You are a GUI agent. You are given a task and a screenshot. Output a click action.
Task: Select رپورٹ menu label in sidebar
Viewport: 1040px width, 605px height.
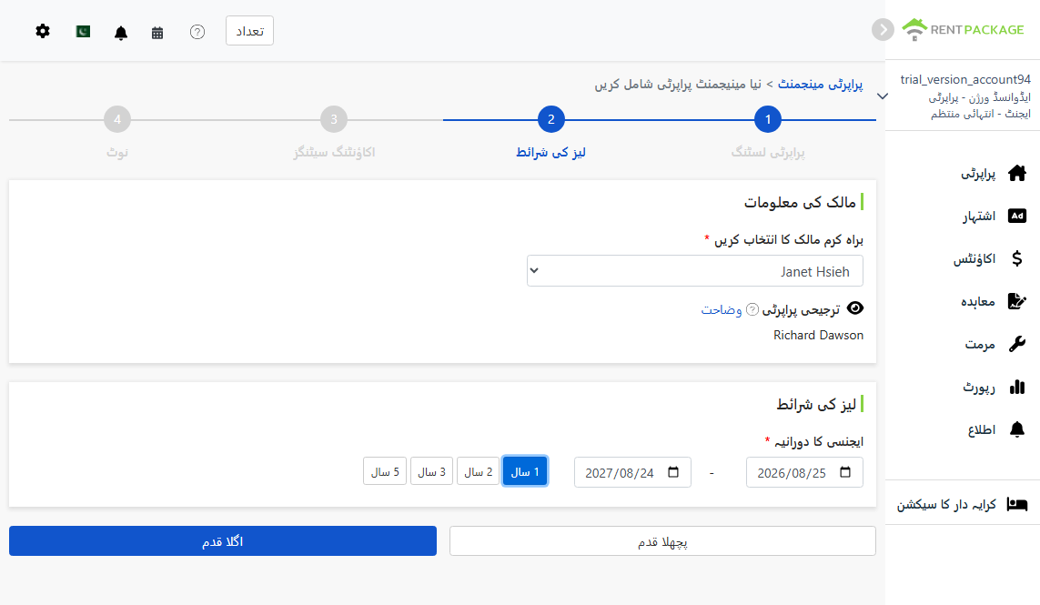(x=979, y=388)
